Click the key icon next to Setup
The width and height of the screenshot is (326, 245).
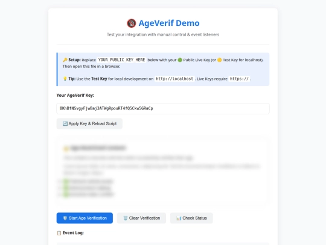[65, 60]
